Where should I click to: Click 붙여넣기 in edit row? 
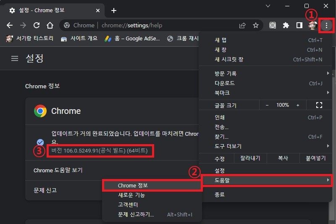click(x=315, y=158)
